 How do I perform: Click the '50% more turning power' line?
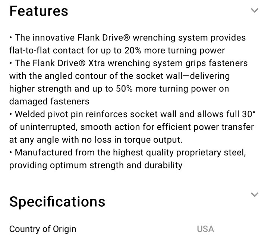click(x=119, y=89)
